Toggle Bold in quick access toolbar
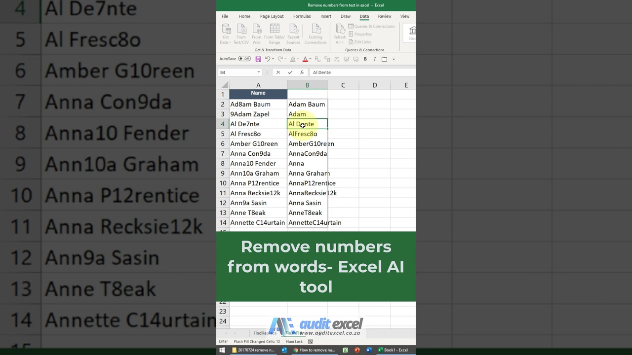The height and width of the screenshot is (355, 632). pos(365,59)
